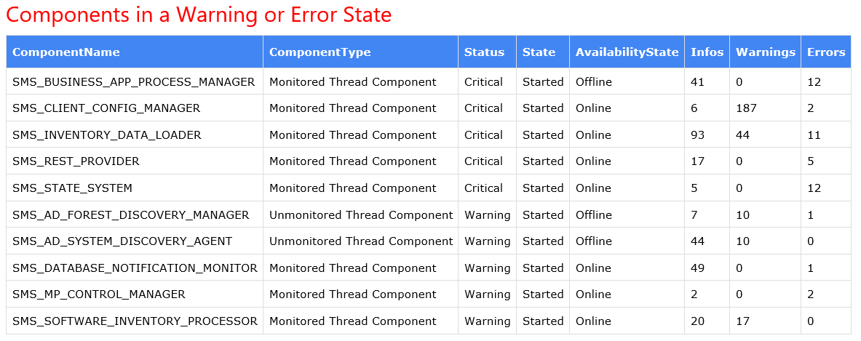Select the SMS_SOFTWARE_INVENTORY_PROCESSOR row name
861x341 pixels.
click(135, 321)
